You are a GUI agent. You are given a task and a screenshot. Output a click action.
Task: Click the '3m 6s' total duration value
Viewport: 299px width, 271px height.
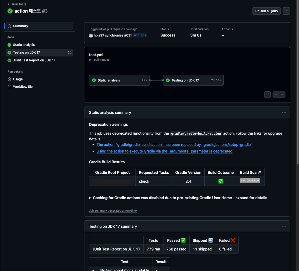[196, 35]
